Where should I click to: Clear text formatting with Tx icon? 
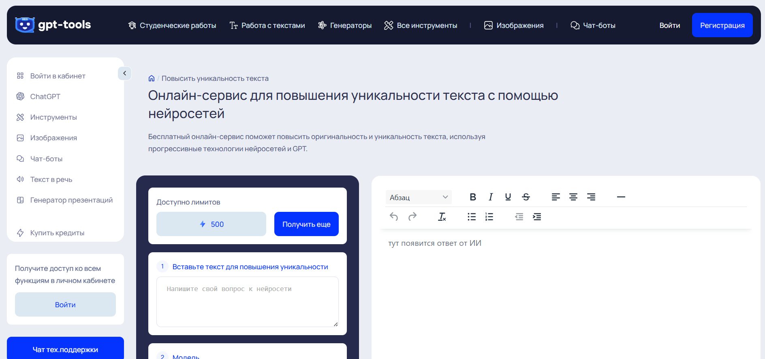[x=442, y=217]
